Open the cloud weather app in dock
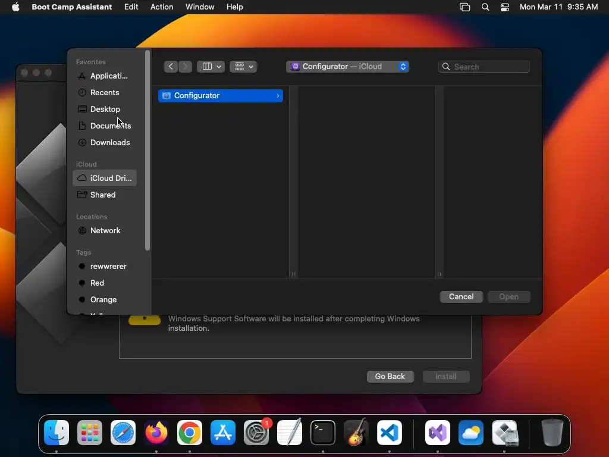Screen dimensions: 609x457 coord(471,433)
